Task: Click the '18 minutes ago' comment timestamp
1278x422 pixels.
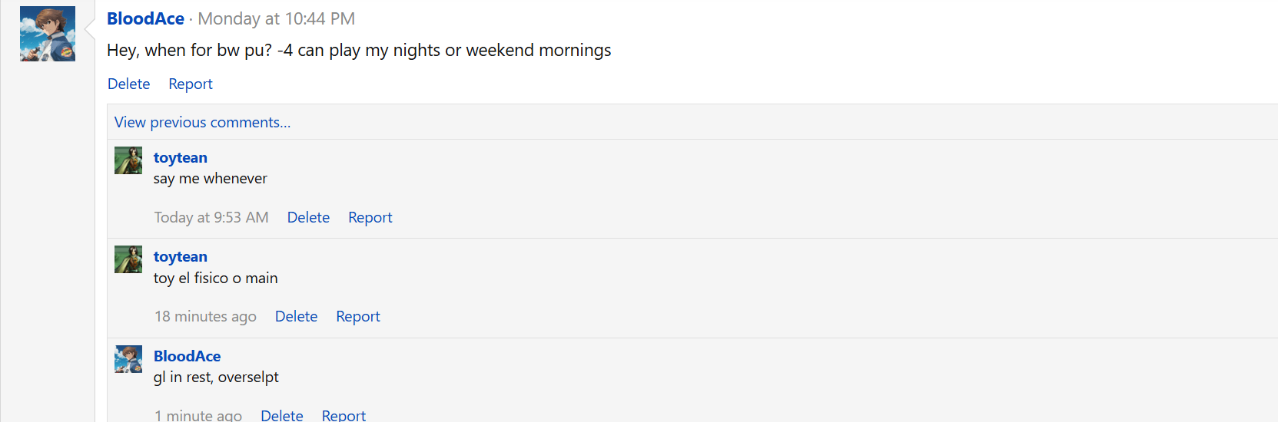Action: 205,316
